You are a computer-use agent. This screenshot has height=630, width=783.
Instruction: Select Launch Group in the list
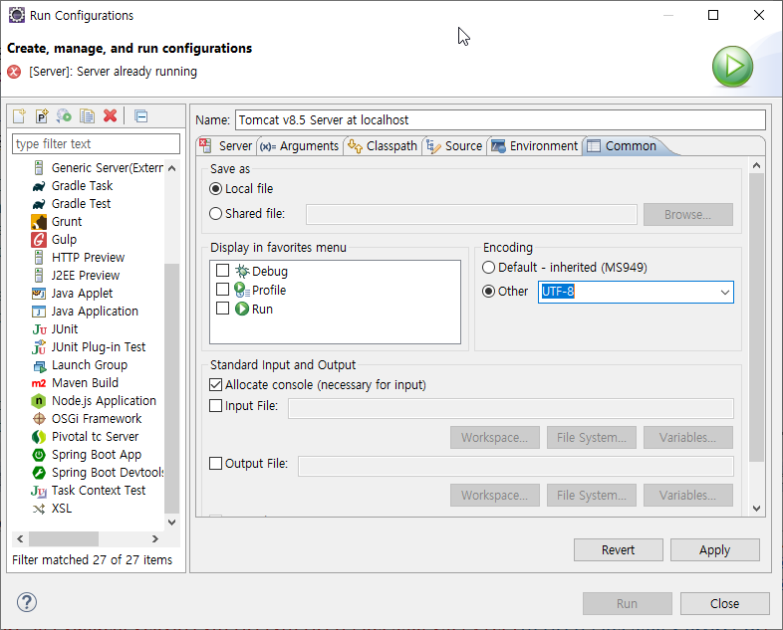click(x=90, y=365)
